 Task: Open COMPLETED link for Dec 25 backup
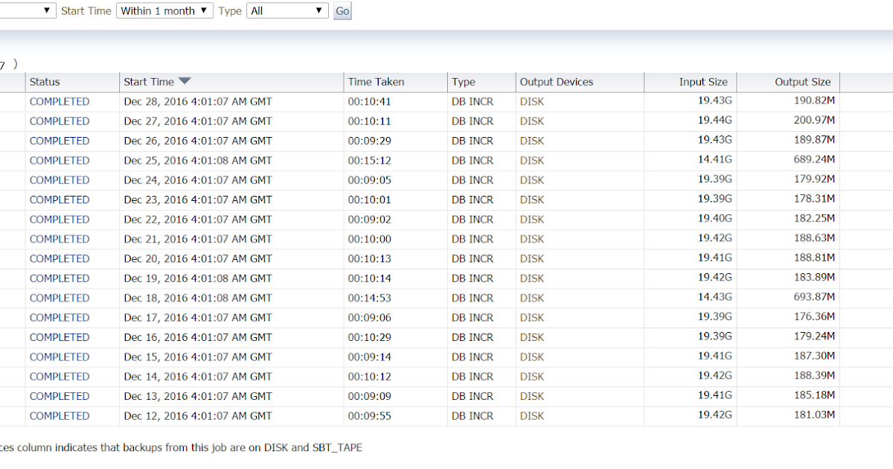pos(60,160)
